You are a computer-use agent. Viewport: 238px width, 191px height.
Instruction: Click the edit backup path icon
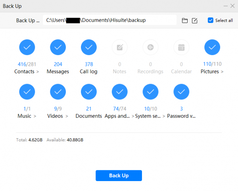(195, 21)
